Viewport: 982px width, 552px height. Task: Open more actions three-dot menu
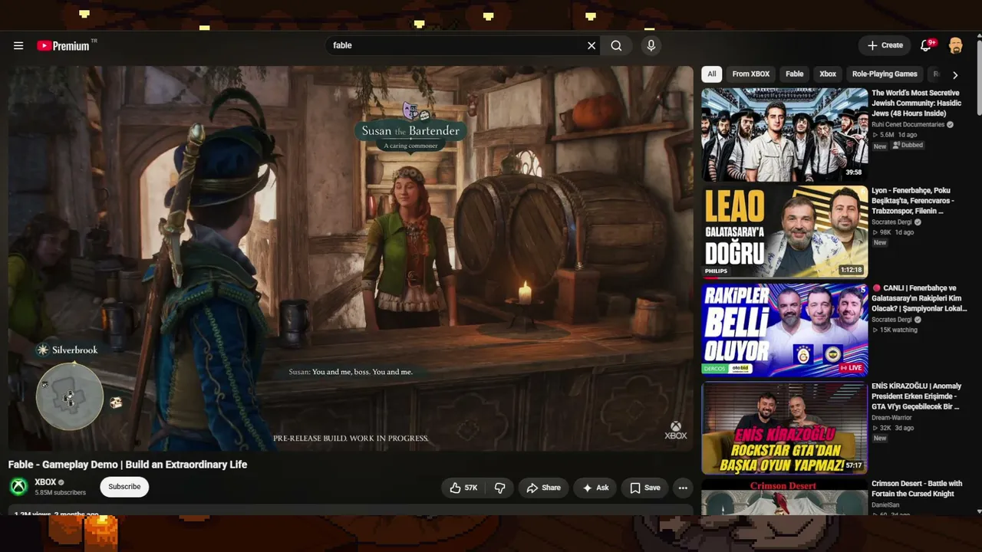coord(683,488)
